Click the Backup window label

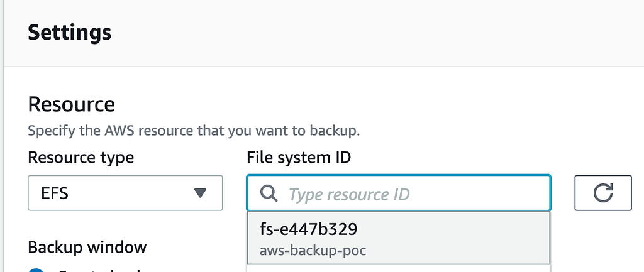click(x=87, y=247)
